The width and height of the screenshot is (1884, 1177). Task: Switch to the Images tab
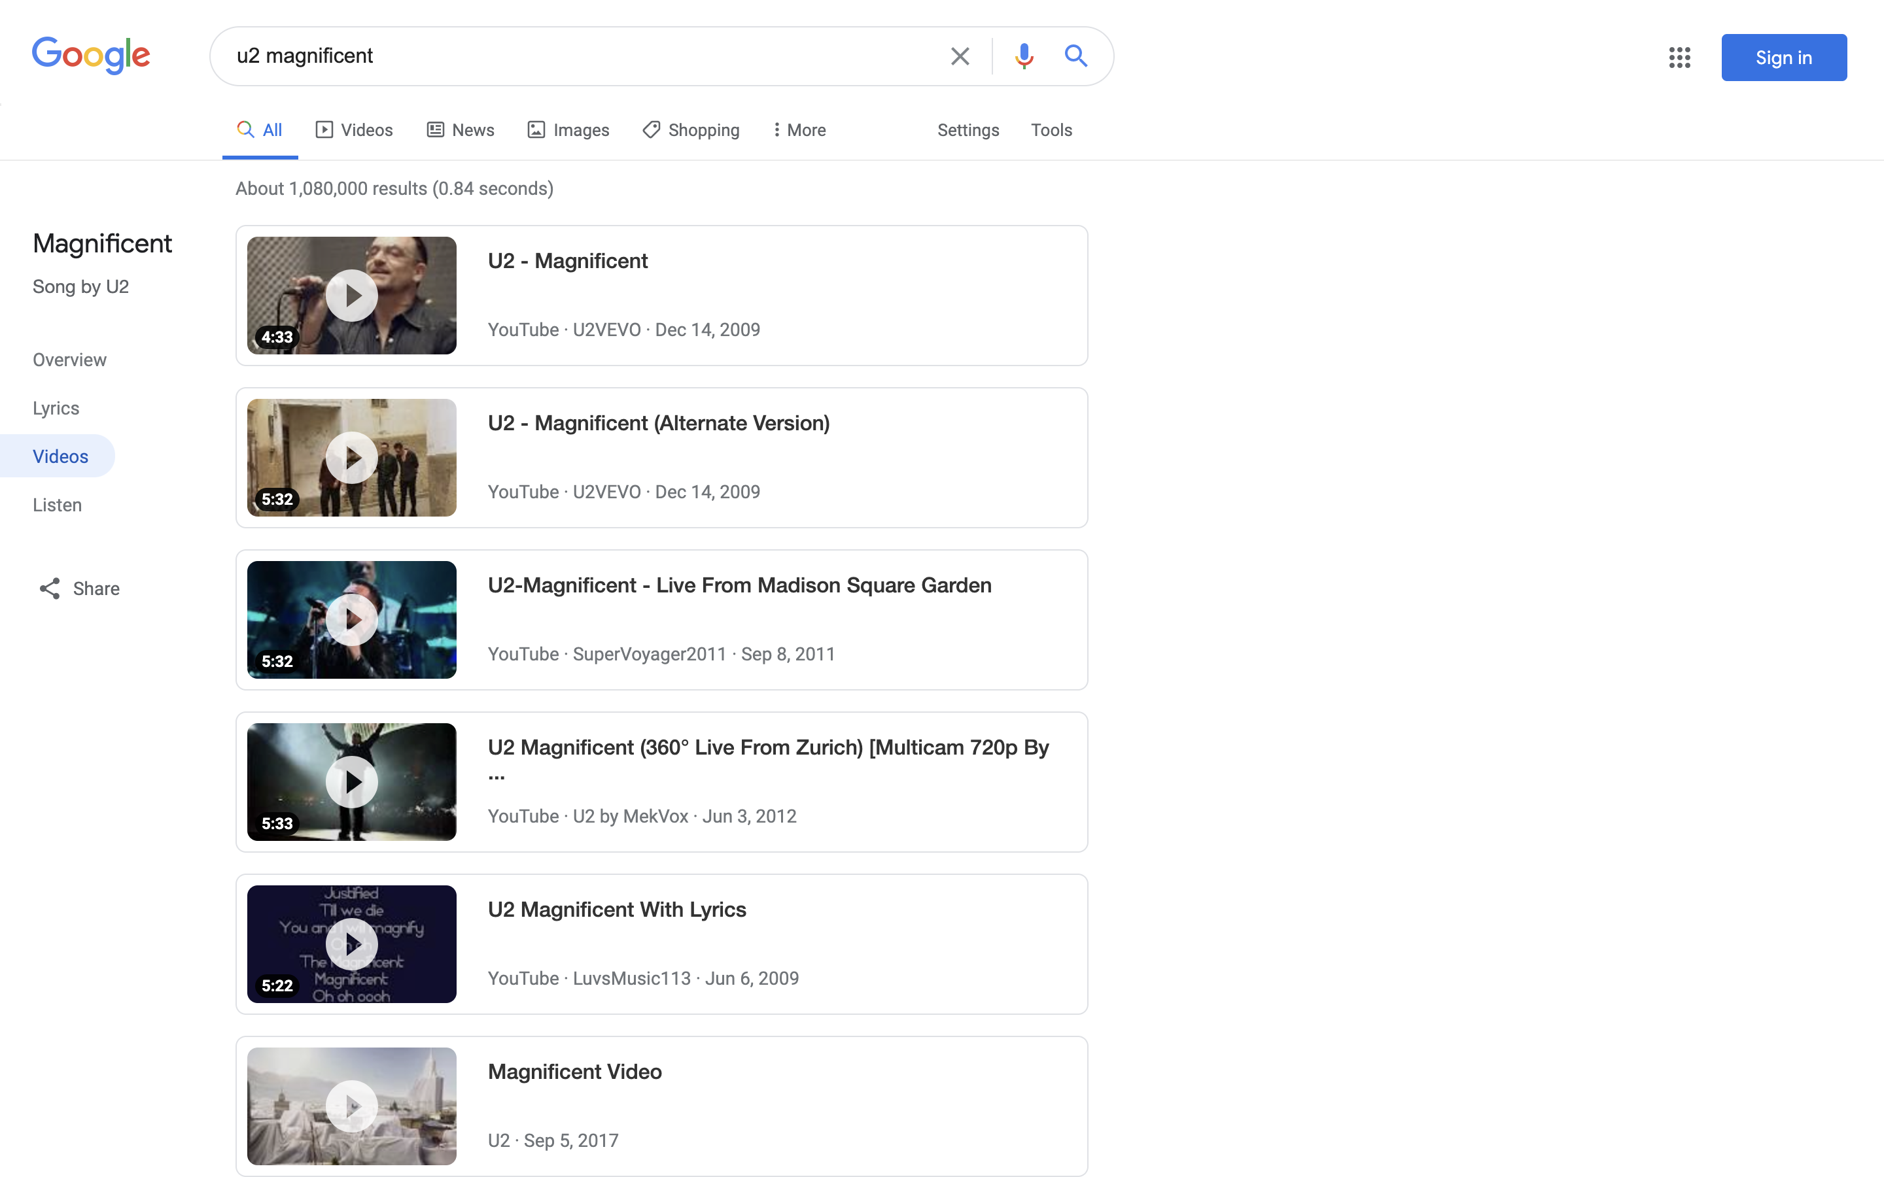568,130
